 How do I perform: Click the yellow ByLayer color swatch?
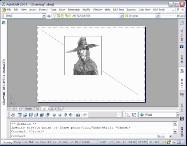pyautogui.click(x=127, y=16)
